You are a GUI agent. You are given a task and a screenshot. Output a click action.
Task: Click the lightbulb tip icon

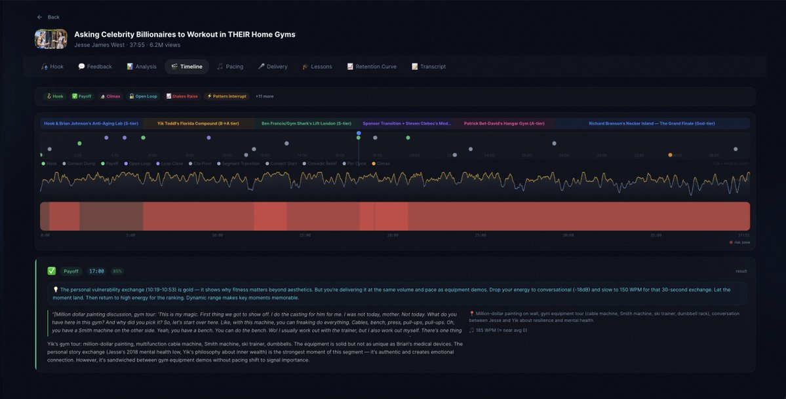click(56, 290)
